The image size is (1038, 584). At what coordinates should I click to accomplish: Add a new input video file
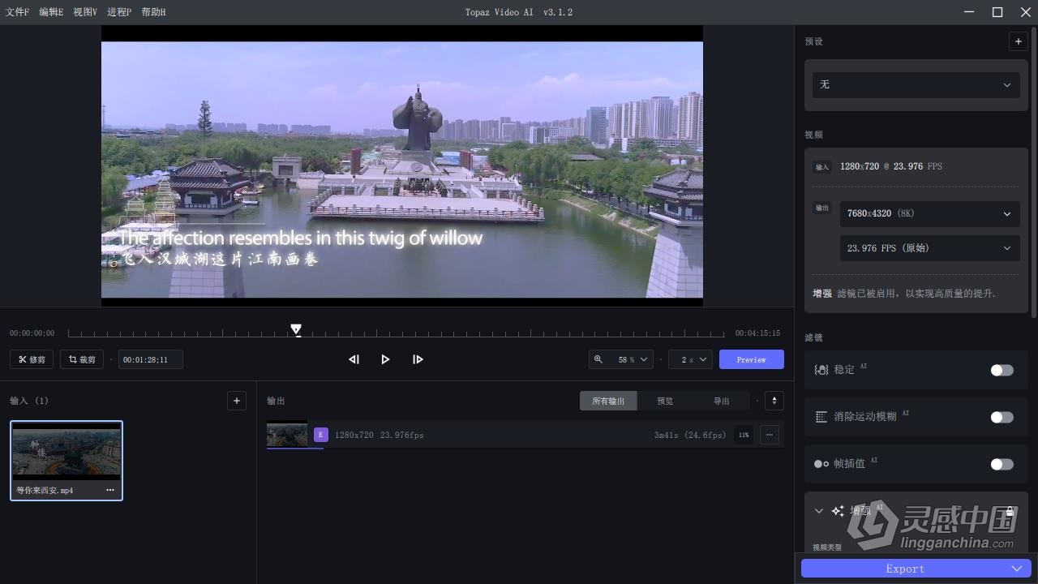point(237,401)
